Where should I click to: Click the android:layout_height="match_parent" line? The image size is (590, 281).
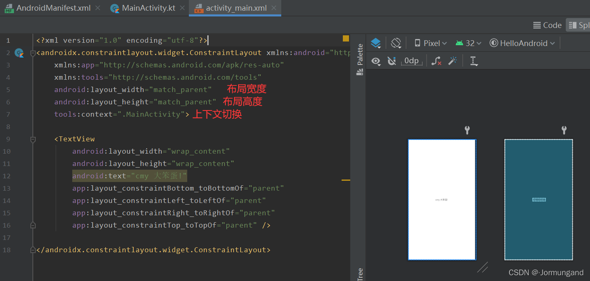(x=135, y=102)
